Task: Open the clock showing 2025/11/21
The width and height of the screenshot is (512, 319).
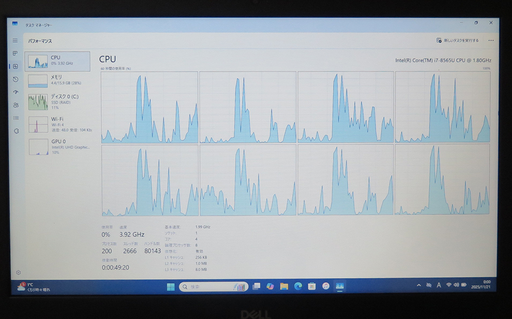Action: click(481, 284)
